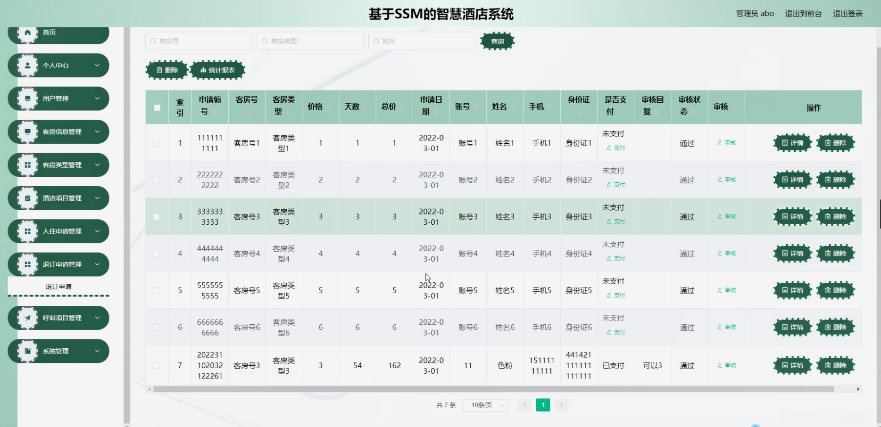Sort the table by 总价 arrows

tap(402, 107)
